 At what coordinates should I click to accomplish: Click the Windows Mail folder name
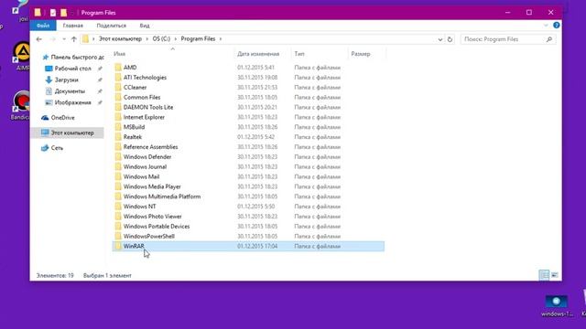[141, 176]
